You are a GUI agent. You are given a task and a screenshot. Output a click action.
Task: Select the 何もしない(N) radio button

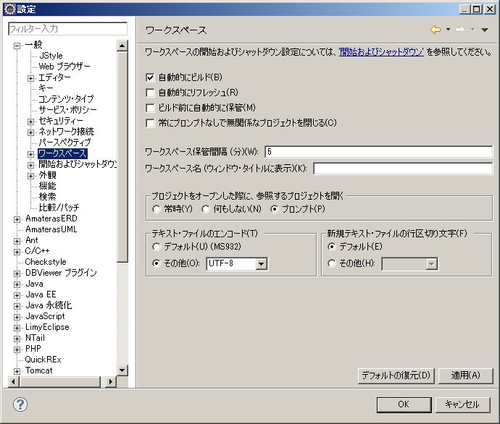click(206, 209)
